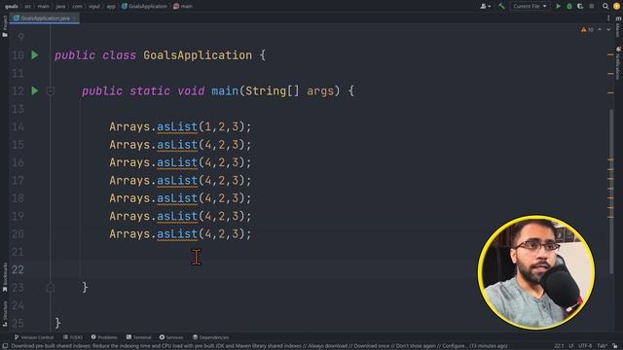The image size is (623, 350).
Task: Open Problems tool window
Action: point(104,337)
